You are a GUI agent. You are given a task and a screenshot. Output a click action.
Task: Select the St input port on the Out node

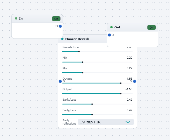click(x=109, y=35)
